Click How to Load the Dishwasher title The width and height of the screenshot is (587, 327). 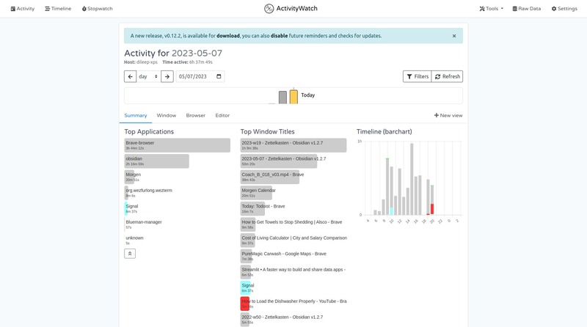point(294,304)
